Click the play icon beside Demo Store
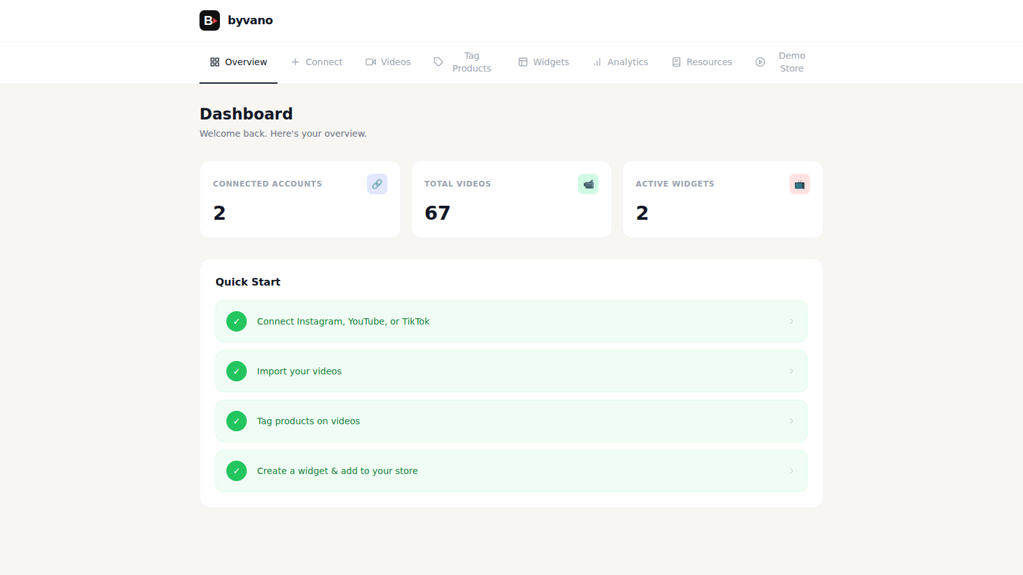The width and height of the screenshot is (1023, 575). pyautogui.click(x=760, y=61)
